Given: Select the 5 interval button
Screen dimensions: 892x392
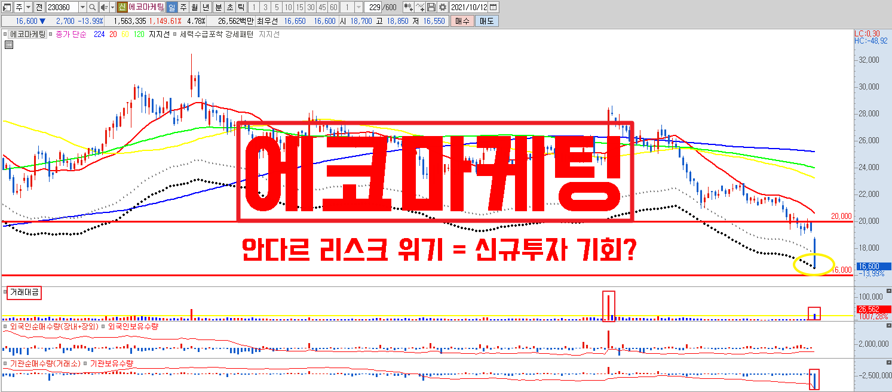Looking at the screenshot, I should coord(277,7).
